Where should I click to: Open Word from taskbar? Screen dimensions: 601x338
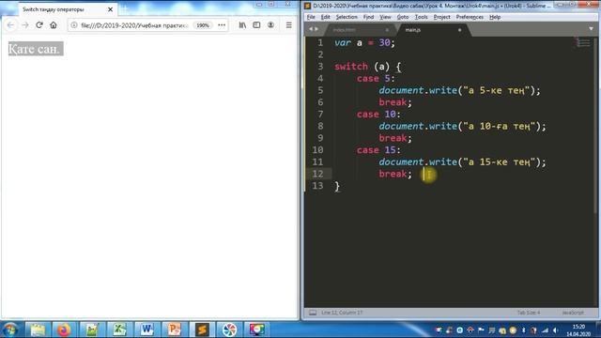tap(146, 330)
